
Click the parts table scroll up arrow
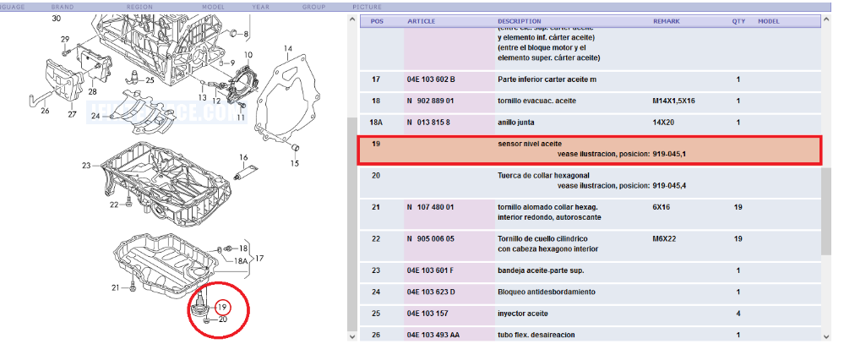[827, 20]
